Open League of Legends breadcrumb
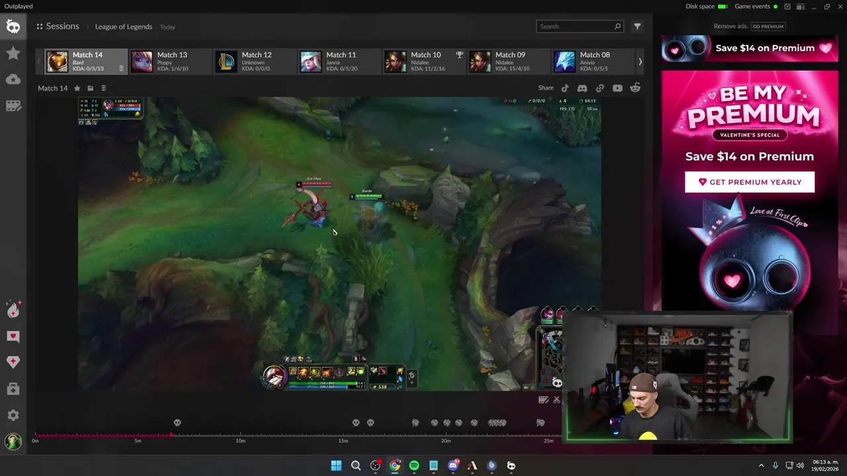 (x=124, y=27)
